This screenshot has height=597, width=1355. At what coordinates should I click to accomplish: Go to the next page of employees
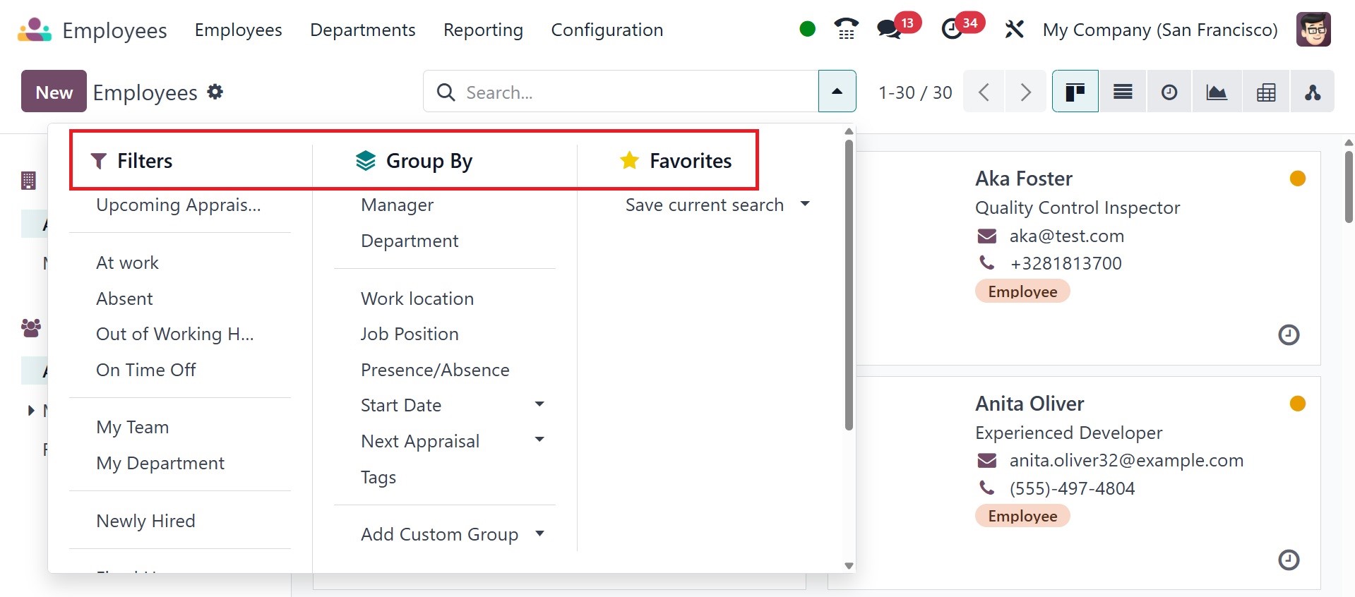coord(1025,92)
